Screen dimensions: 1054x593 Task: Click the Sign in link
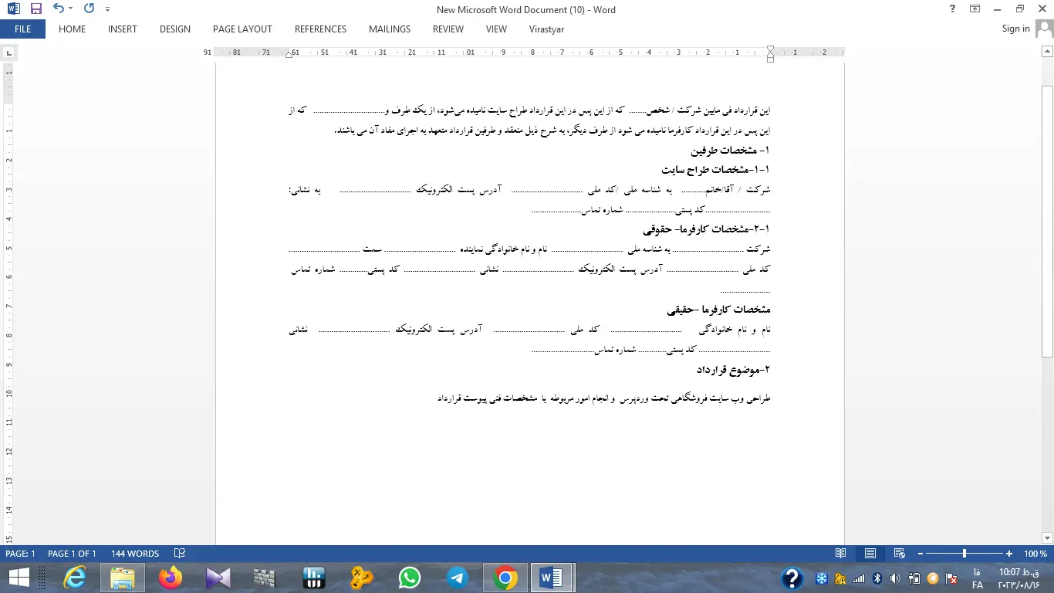point(1015,29)
